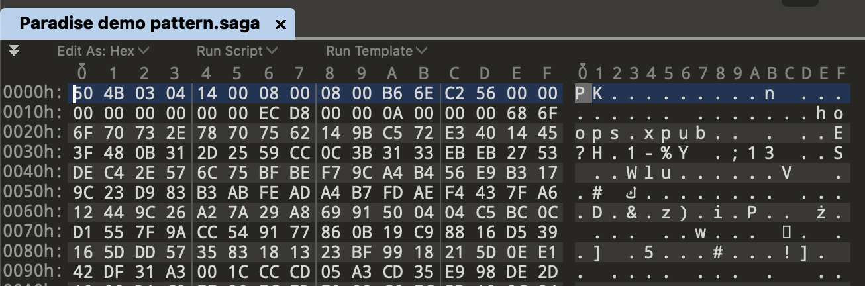Image resolution: width=865 pixels, height=286 pixels.
Task: Click byte DE at start of row 0040h
Action: (82, 174)
